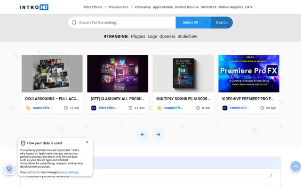
Task: Click the #TRANDING: label
Action: [116, 36]
